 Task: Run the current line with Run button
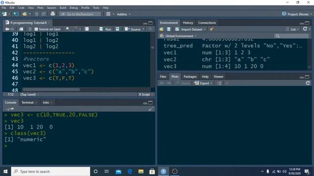[105, 29]
